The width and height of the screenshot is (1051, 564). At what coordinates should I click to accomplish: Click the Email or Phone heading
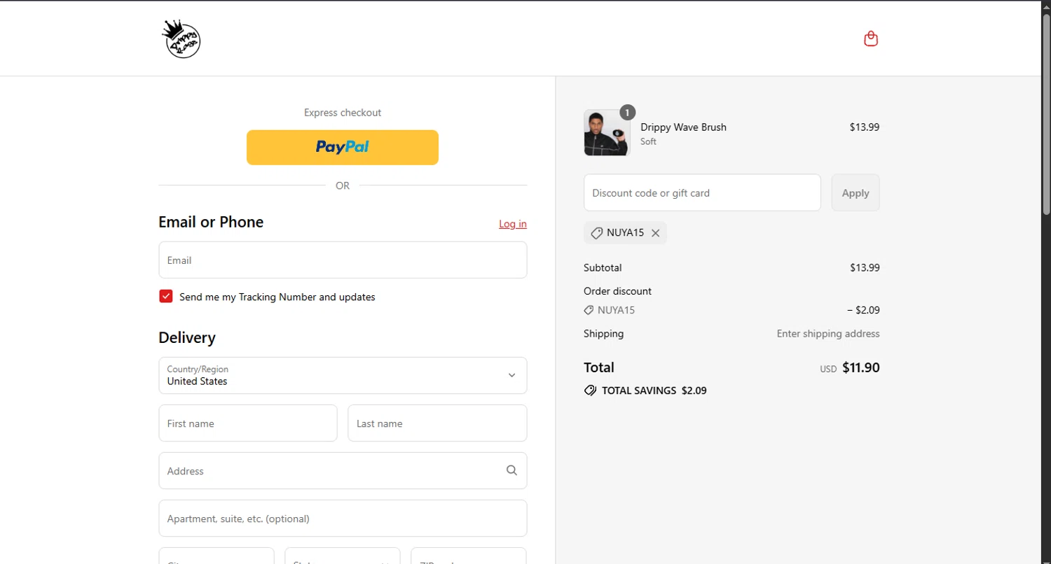pos(211,222)
